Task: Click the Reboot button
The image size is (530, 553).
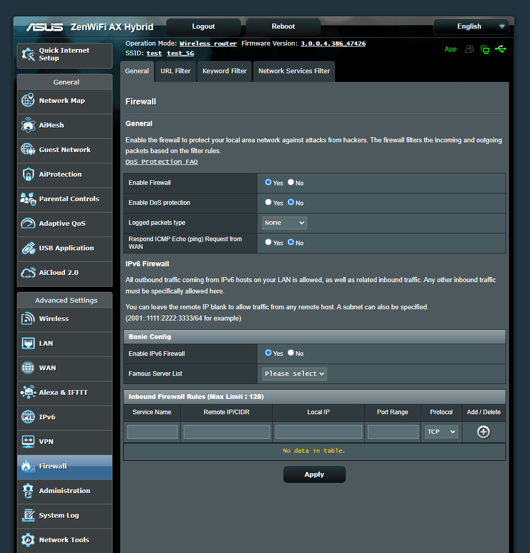Action: 283,27
